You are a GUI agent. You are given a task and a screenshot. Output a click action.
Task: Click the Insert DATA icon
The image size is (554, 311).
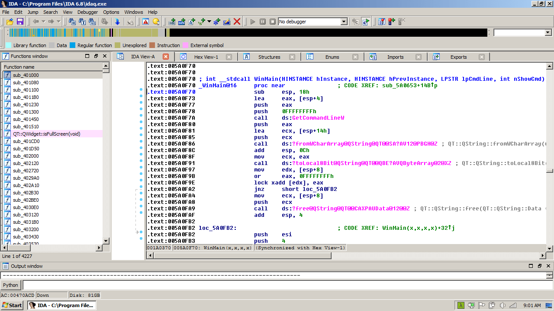182,22
